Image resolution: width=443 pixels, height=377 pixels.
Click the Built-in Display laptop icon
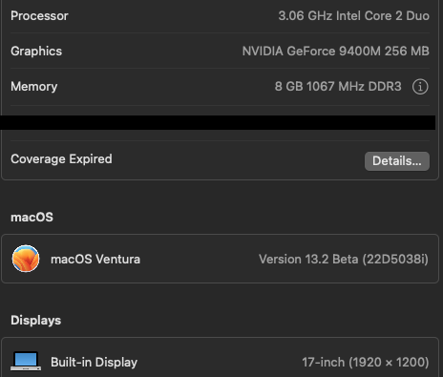tap(26, 361)
